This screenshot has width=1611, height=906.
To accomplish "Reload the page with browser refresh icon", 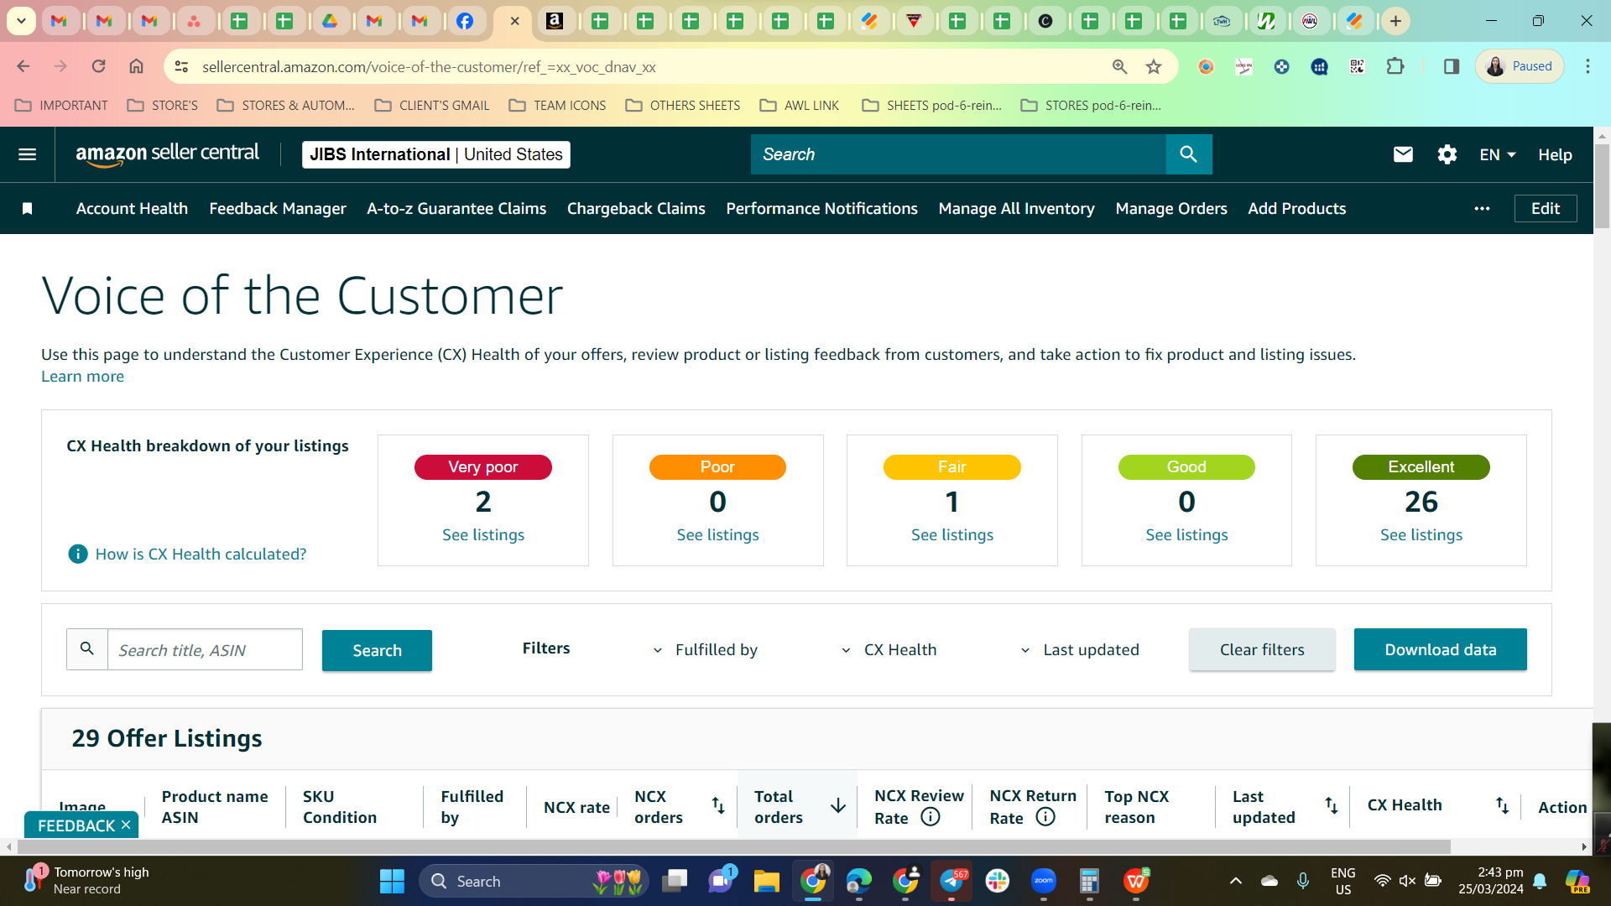I will [98, 66].
